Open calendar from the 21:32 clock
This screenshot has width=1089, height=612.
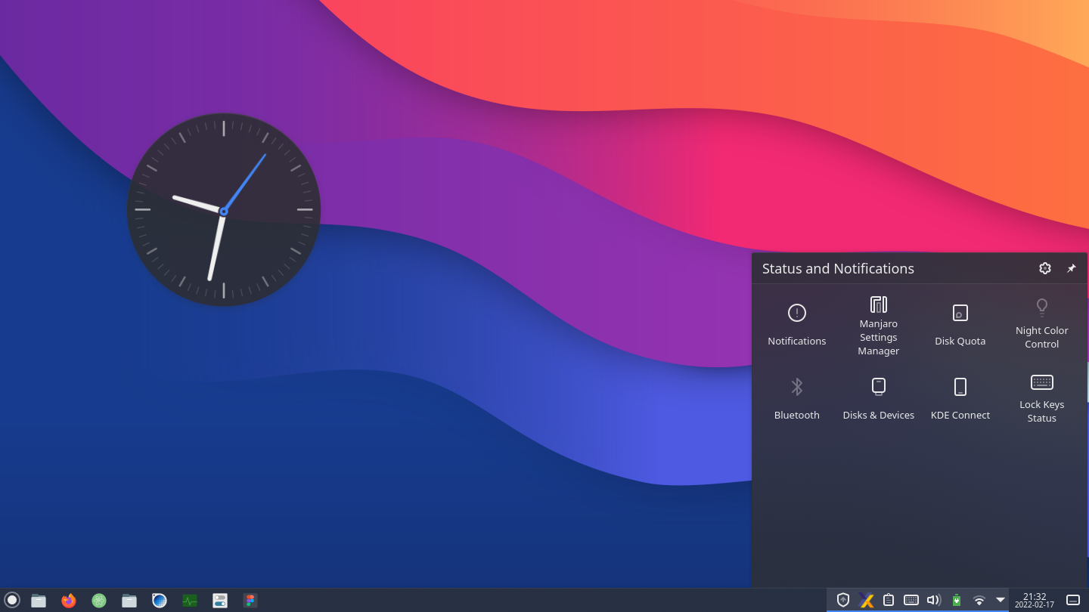pyautogui.click(x=1035, y=600)
